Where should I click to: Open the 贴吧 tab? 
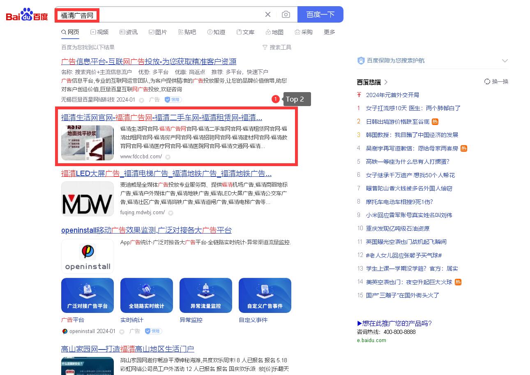coord(187,32)
